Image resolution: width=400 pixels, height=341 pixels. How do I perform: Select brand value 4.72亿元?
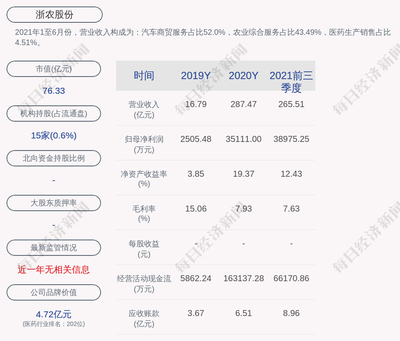tap(54, 314)
